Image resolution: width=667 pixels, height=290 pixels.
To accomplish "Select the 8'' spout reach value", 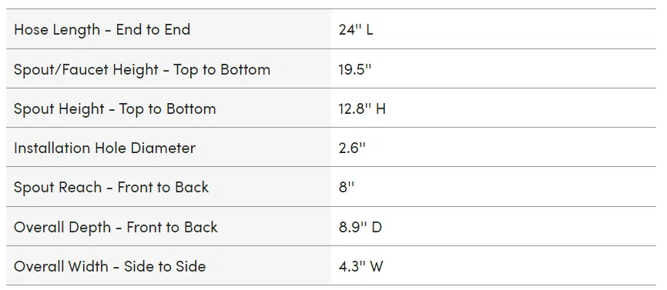I will (347, 187).
